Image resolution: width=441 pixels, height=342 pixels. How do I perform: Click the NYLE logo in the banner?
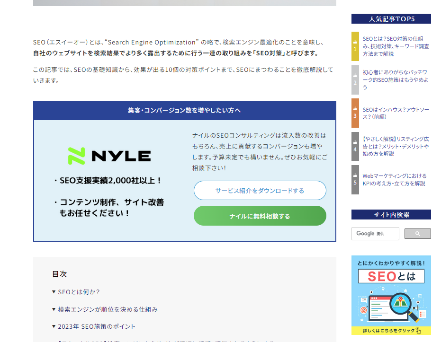[x=109, y=156]
